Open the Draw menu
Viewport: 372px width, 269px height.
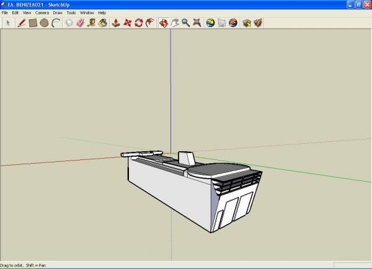(58, 12)
